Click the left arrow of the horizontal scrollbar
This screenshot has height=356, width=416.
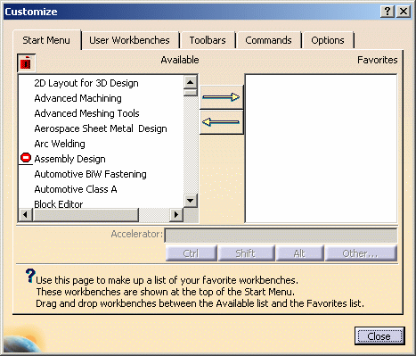tap(26, 214)
